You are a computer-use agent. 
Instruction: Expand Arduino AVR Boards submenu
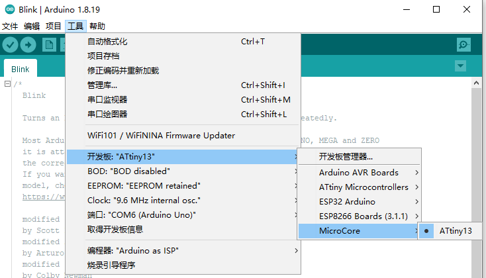click(x=360, y=173)
